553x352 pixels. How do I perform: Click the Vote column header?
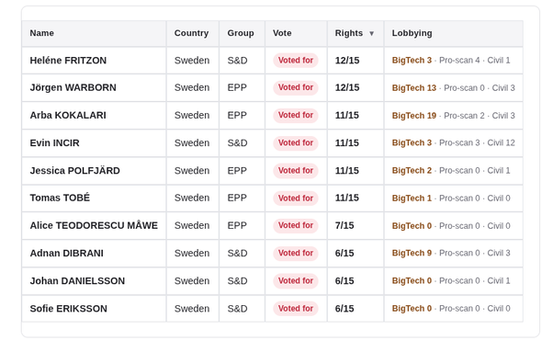282,33
